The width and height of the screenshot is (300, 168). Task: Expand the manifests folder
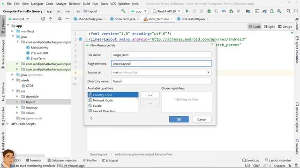point(13,31)
